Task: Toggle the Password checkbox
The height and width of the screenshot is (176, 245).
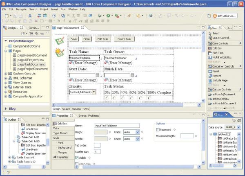Action: [x=158, y=130]
